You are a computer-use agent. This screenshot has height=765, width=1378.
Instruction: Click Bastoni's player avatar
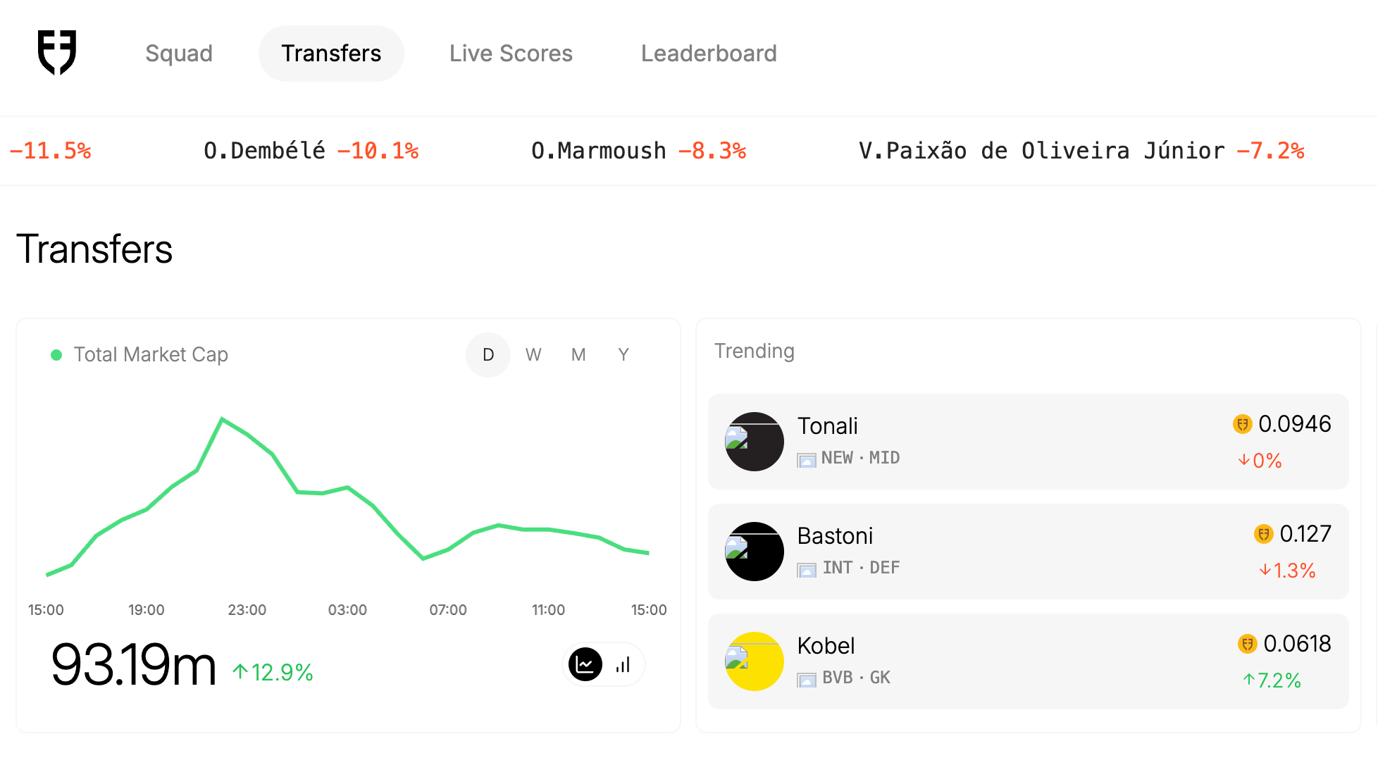pos(755,552)
